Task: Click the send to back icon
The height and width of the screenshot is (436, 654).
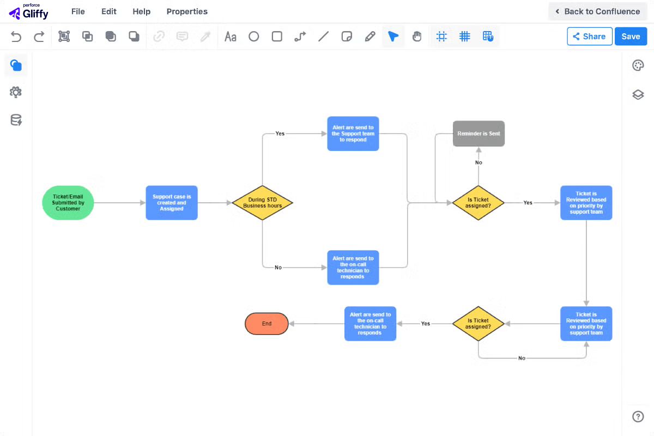Action: 134,37
